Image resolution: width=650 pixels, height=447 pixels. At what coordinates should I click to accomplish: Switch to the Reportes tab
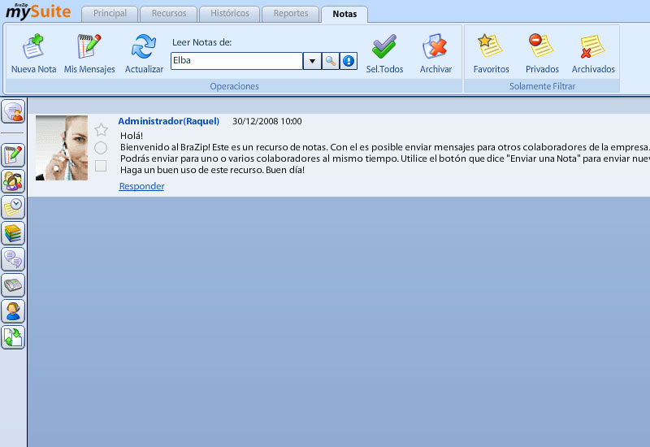[291, 14]
